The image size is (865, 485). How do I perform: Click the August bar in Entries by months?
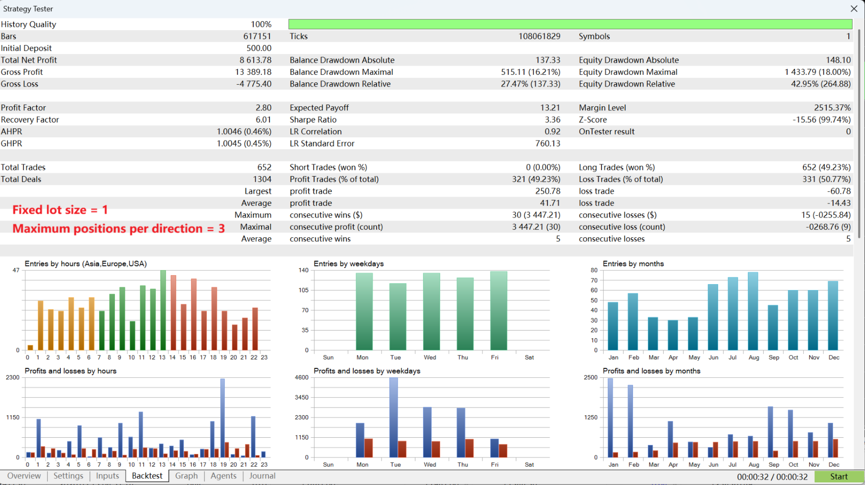[753, 311]
